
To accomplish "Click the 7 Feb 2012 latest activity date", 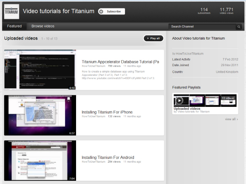I will tap(230, 59).
